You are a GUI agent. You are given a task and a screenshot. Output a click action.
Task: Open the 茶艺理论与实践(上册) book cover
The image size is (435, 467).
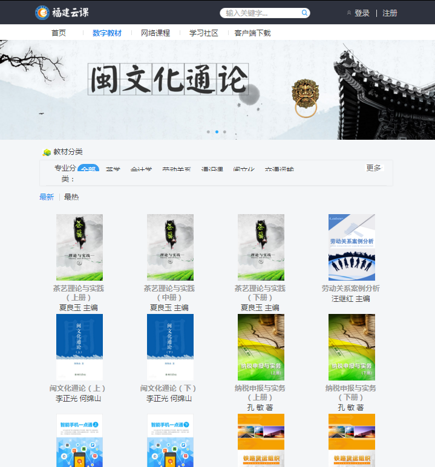pyautogui.click(x=79, y=247)
